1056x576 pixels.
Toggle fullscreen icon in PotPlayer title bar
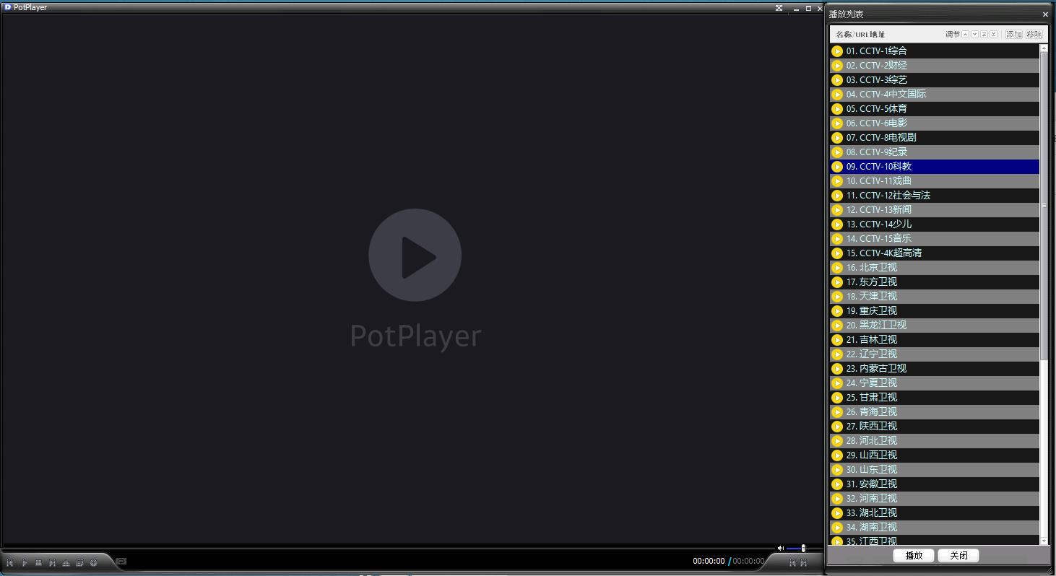(779, 8)
